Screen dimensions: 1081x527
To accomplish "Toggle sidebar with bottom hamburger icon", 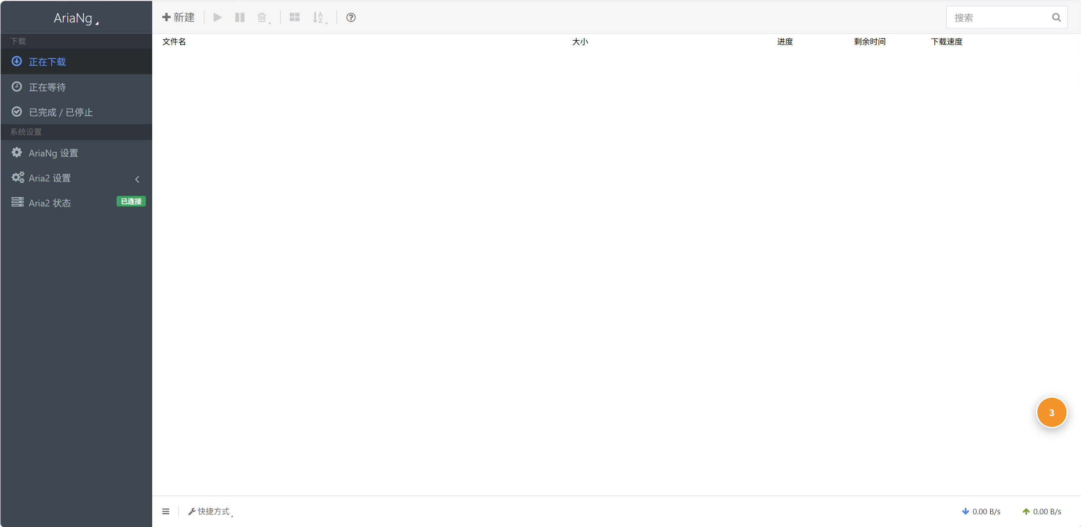I will point(166,512).
